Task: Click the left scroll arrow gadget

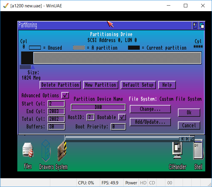Action: tap(182, 139)
